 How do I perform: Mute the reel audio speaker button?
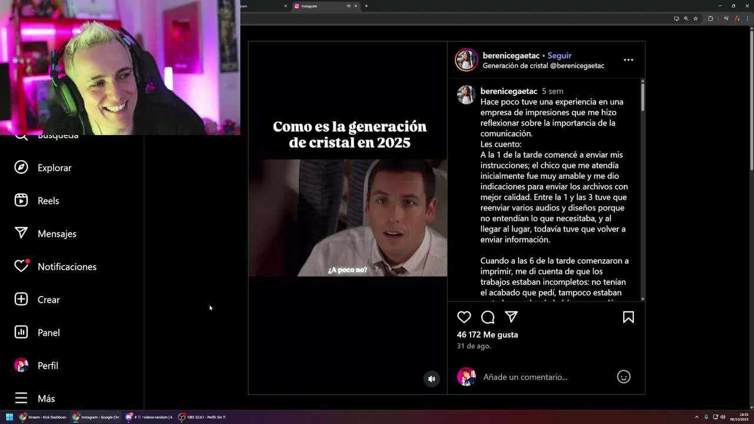(432, 379)
